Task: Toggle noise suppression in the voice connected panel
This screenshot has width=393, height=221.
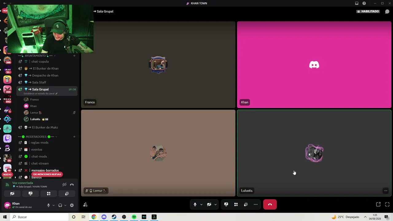Action: pos(64,184)
